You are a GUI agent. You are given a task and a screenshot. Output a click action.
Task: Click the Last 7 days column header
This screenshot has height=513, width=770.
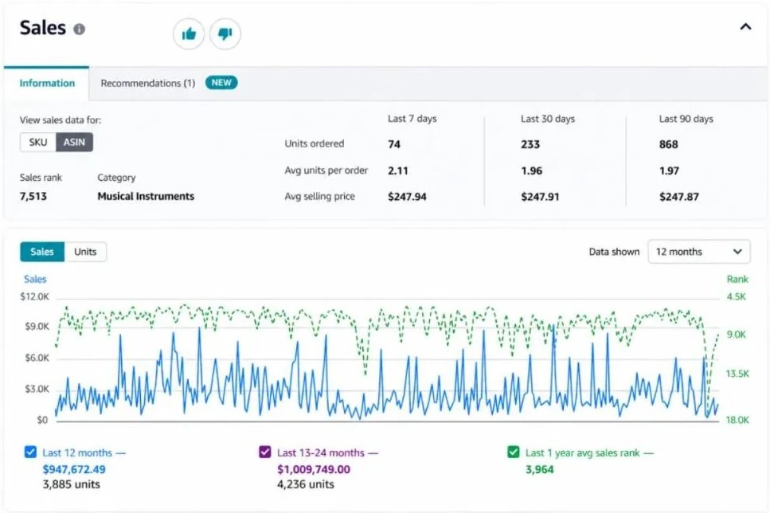click(412, 119)
